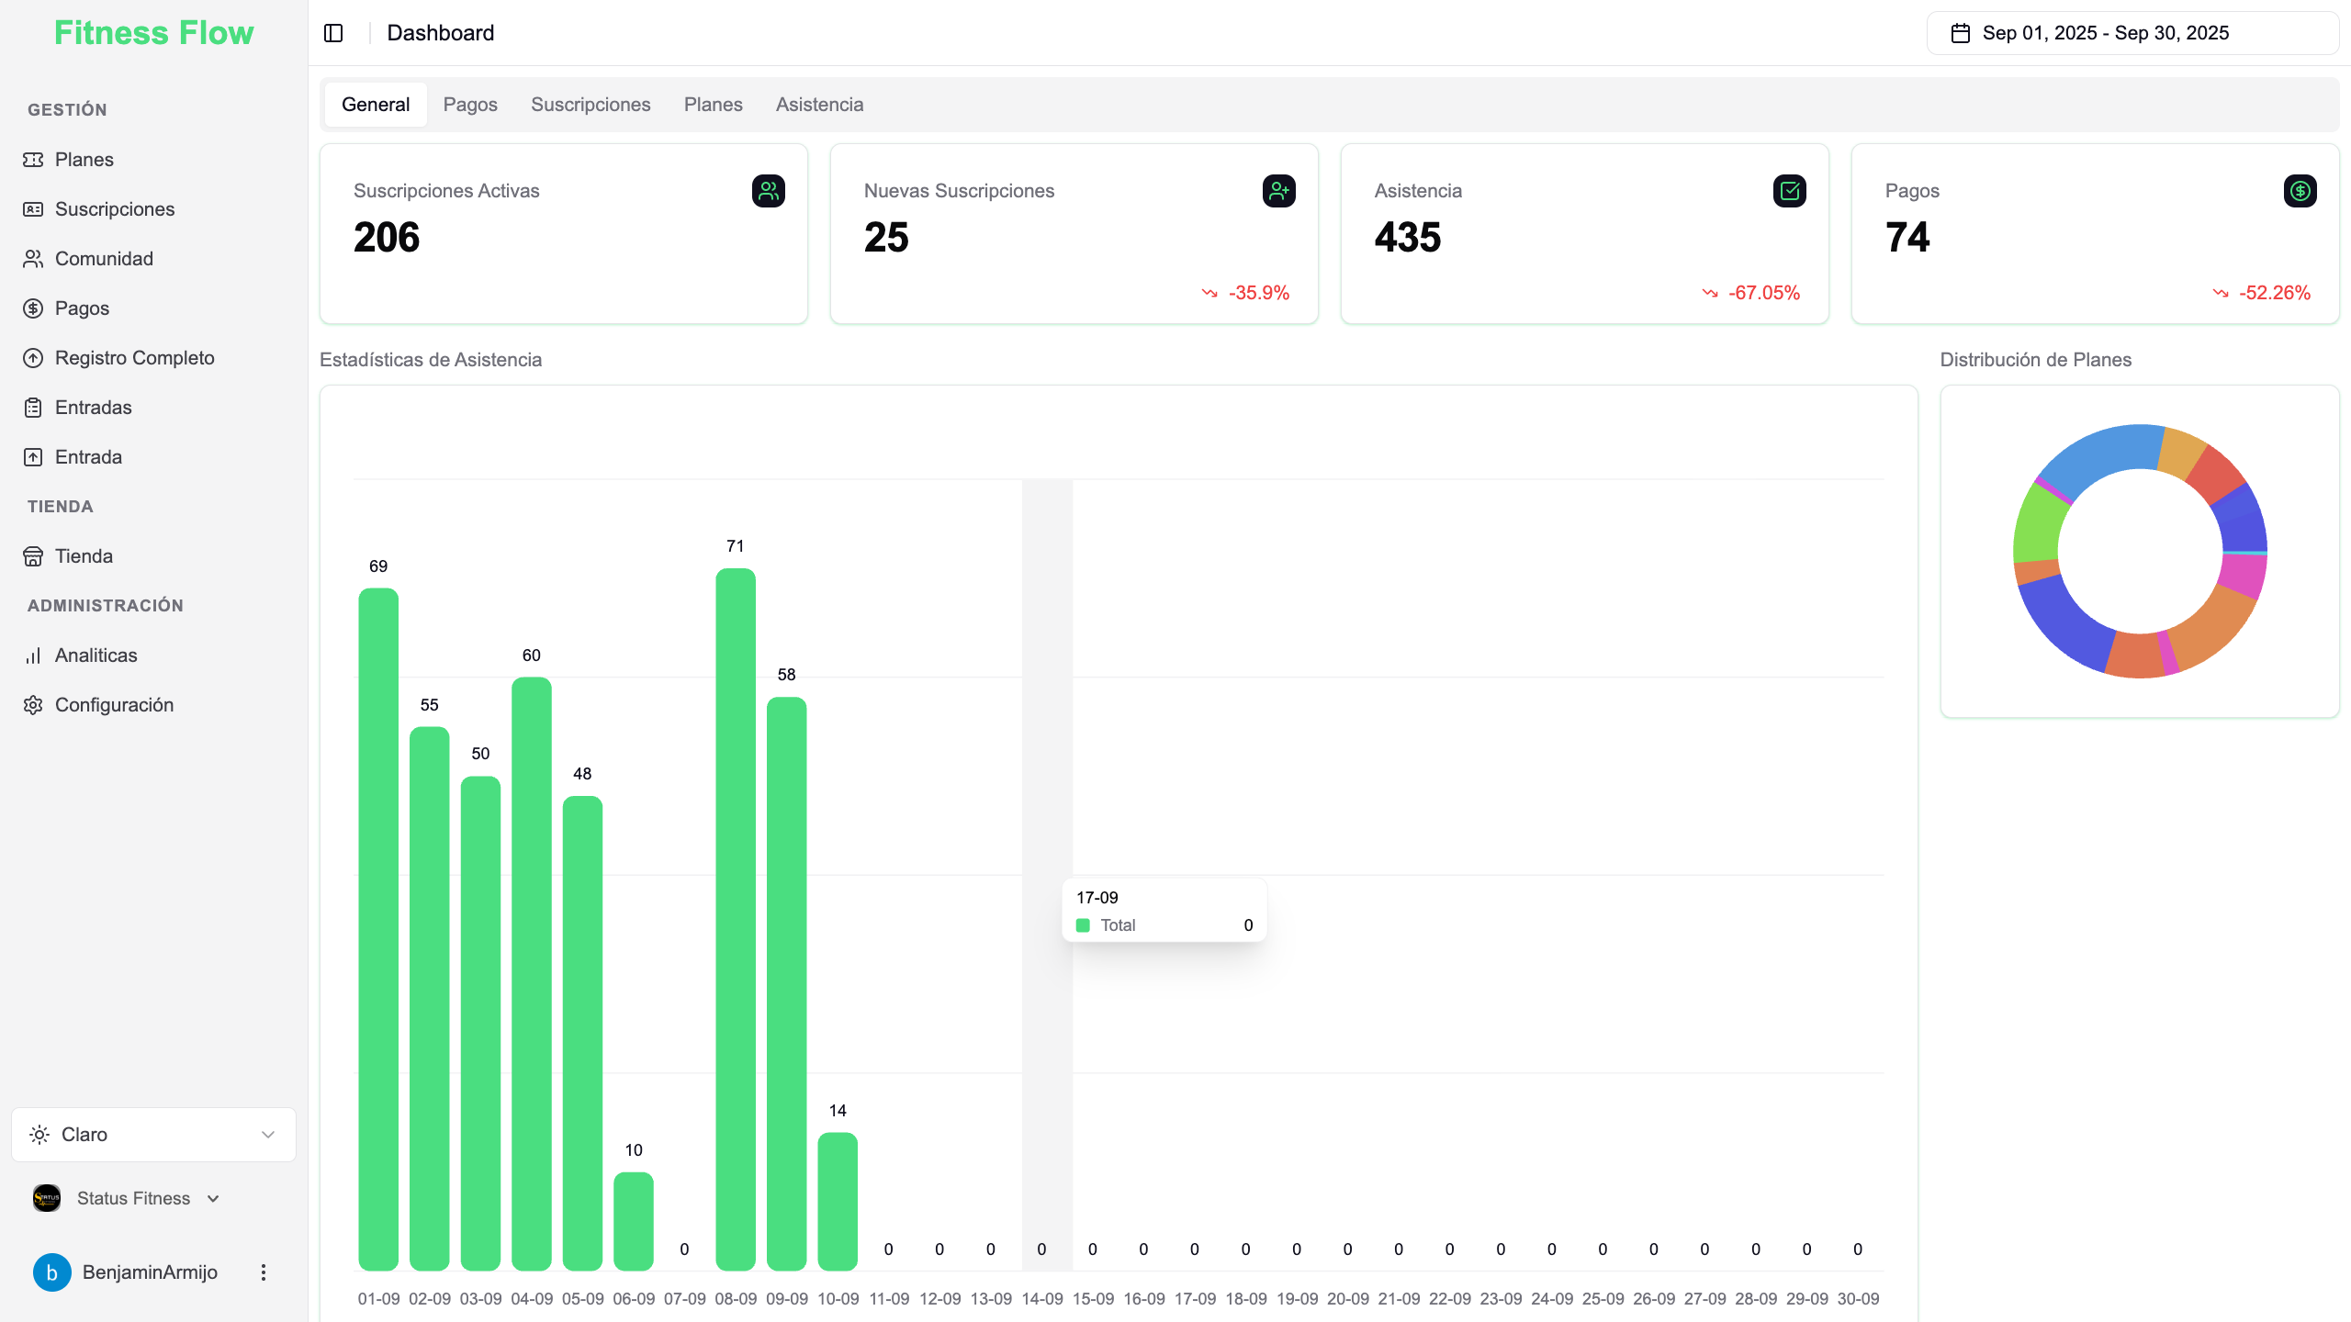The width and height of the screenshot is (2351, 1322).
Task: Click the Comunidad people icon
Action: 33,258
